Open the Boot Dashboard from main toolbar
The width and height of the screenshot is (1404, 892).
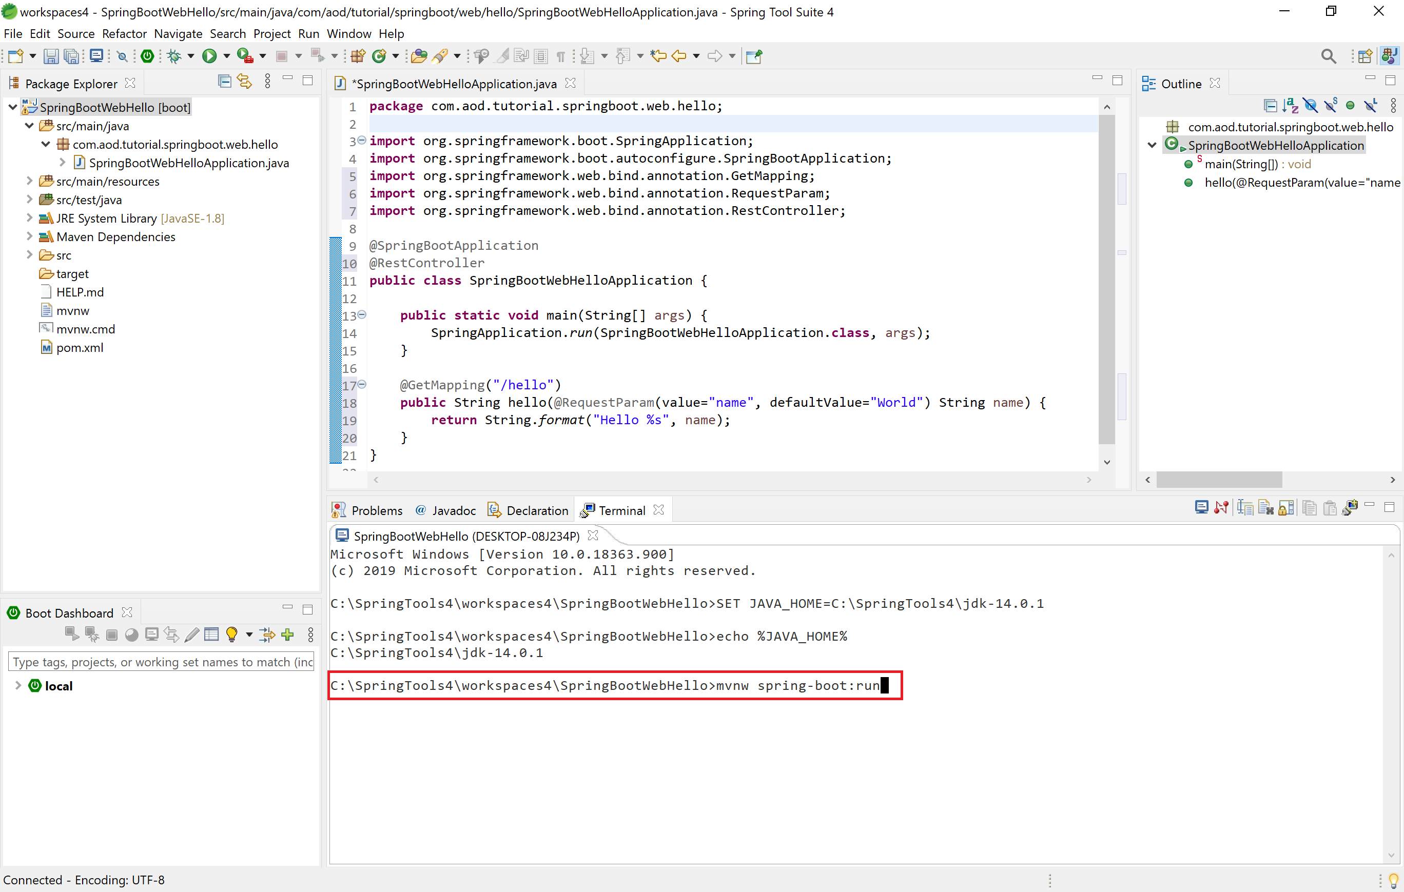(147, 56)
